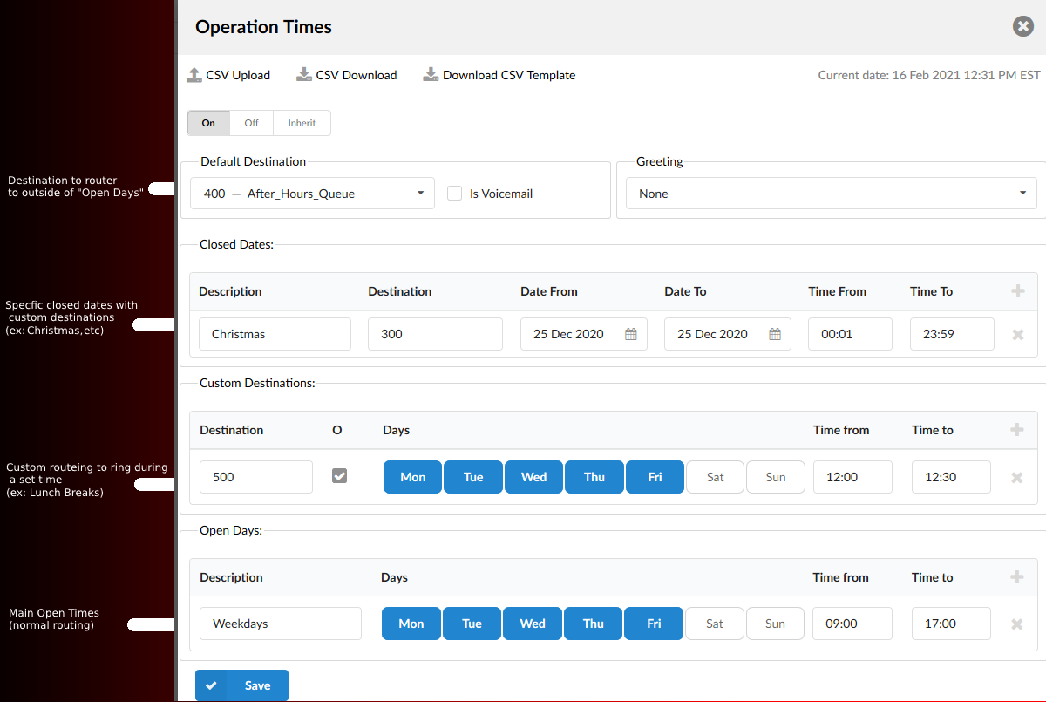Toggle Sat in the Open Days row

(715, 624)
